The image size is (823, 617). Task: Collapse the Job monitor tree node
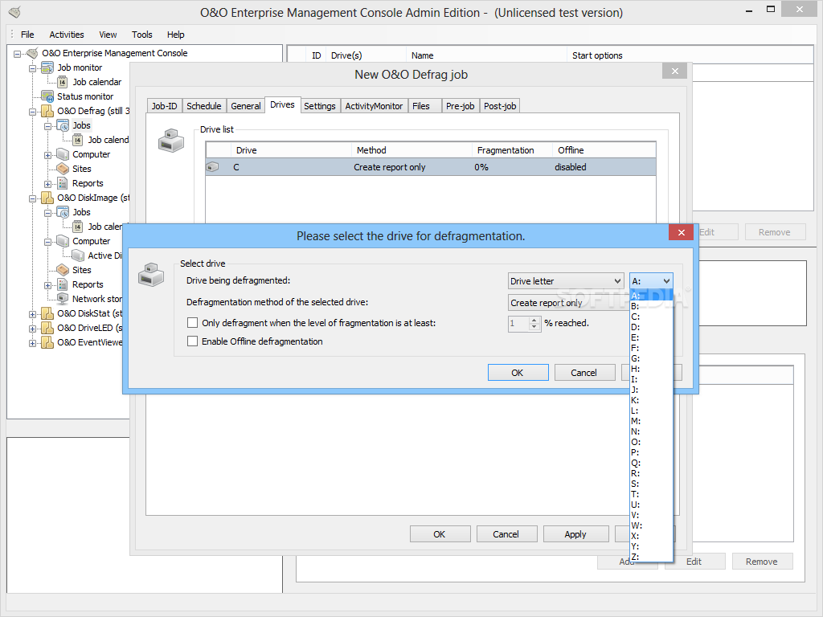click(32, 68)
